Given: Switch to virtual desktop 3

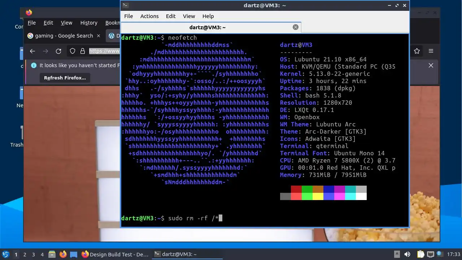Looking at the screenshot, I should 34,255.
